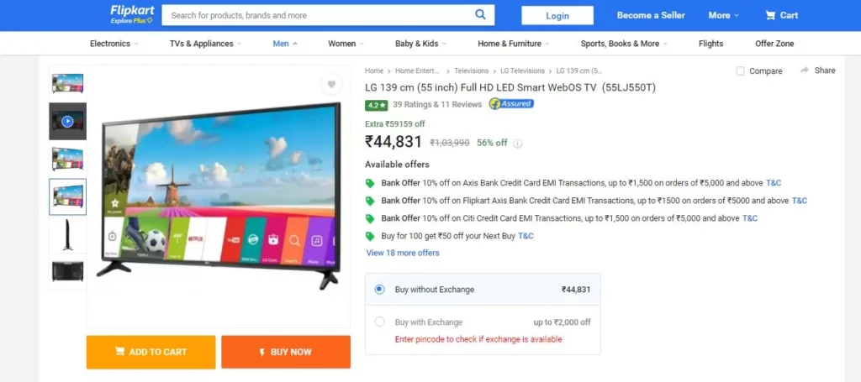Expand the TVs & Appliances dropdown

[205, 44]
